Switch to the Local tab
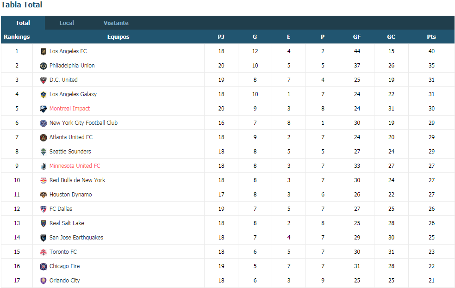 tap(67, 23)
